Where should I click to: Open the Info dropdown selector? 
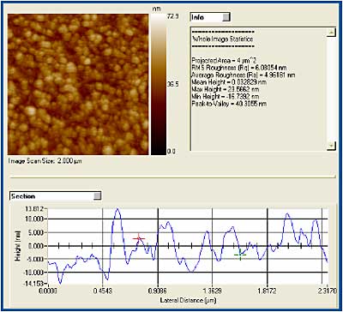tap(210, 17)
